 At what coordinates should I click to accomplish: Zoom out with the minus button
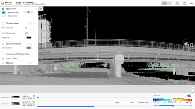(x=193, y=91)
